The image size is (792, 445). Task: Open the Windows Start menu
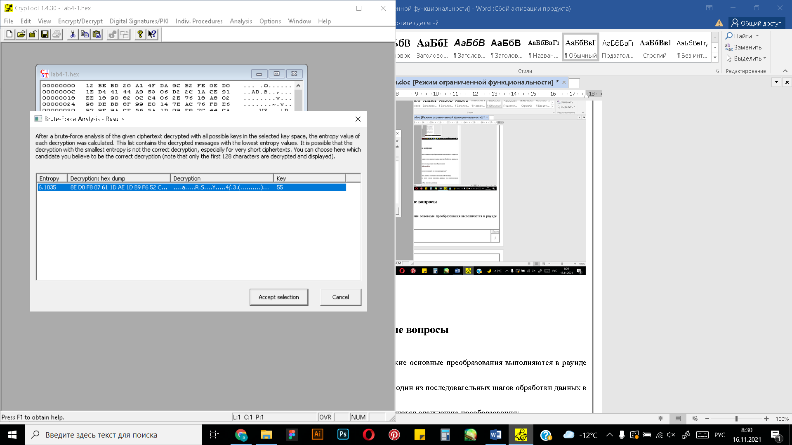(x=12, y=435)
